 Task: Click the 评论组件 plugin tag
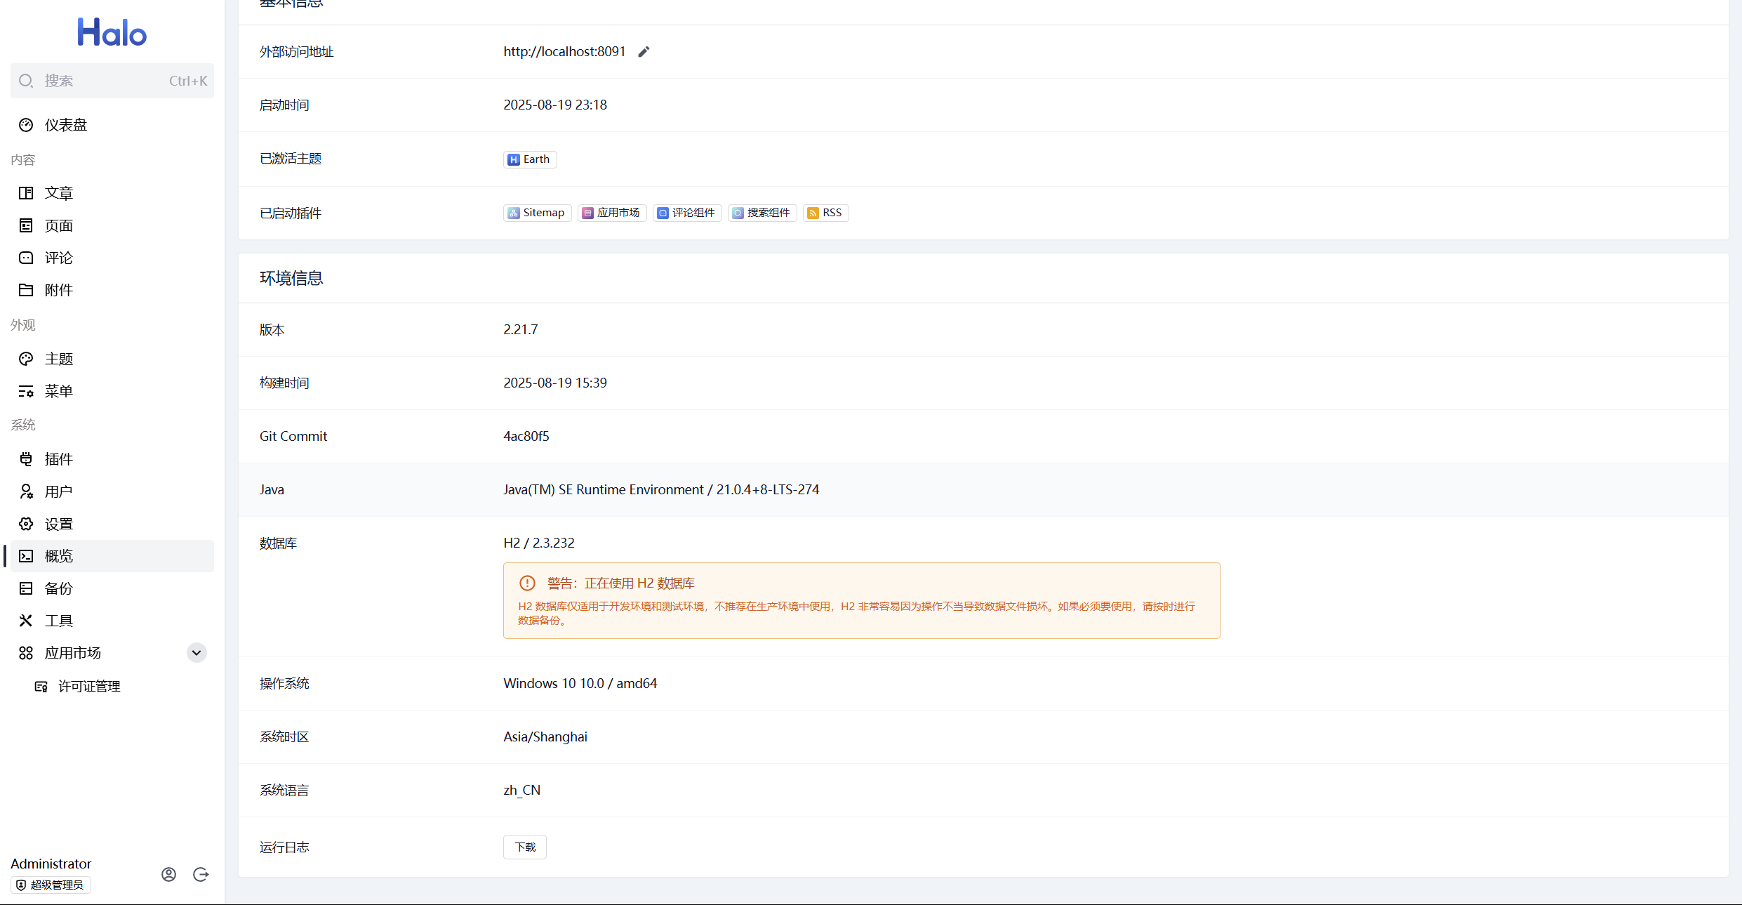coord(686,213)
